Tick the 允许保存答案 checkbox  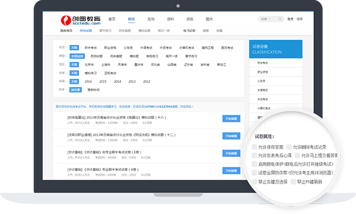tap(254, 147)
